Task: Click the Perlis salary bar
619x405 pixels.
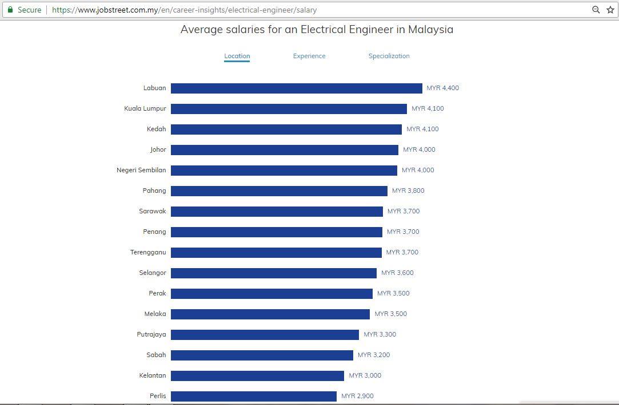Action: [x=254, y=396]
